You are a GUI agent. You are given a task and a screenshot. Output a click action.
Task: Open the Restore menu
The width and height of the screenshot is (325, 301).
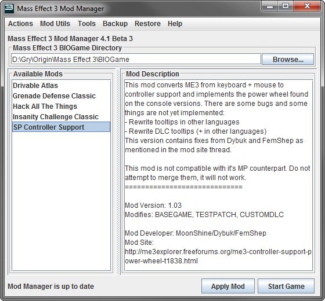(x=147, y=24)
